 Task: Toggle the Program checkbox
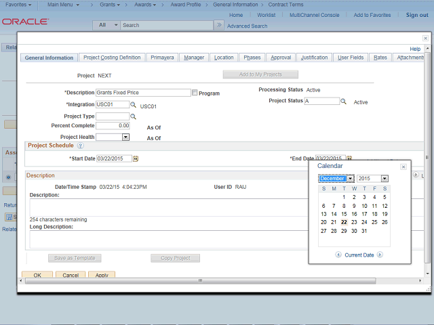[195, 93]
